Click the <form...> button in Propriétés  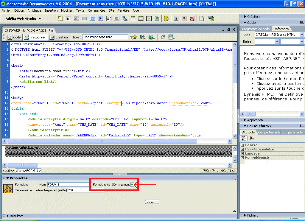tap(152, 202)
